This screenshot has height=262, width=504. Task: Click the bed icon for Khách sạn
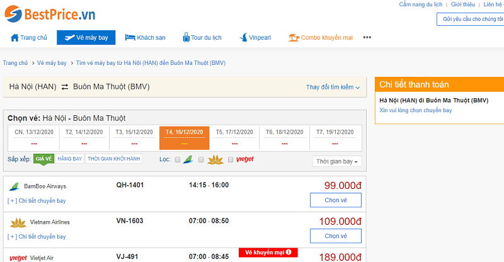pyautogui.click(x=130, y=37)
